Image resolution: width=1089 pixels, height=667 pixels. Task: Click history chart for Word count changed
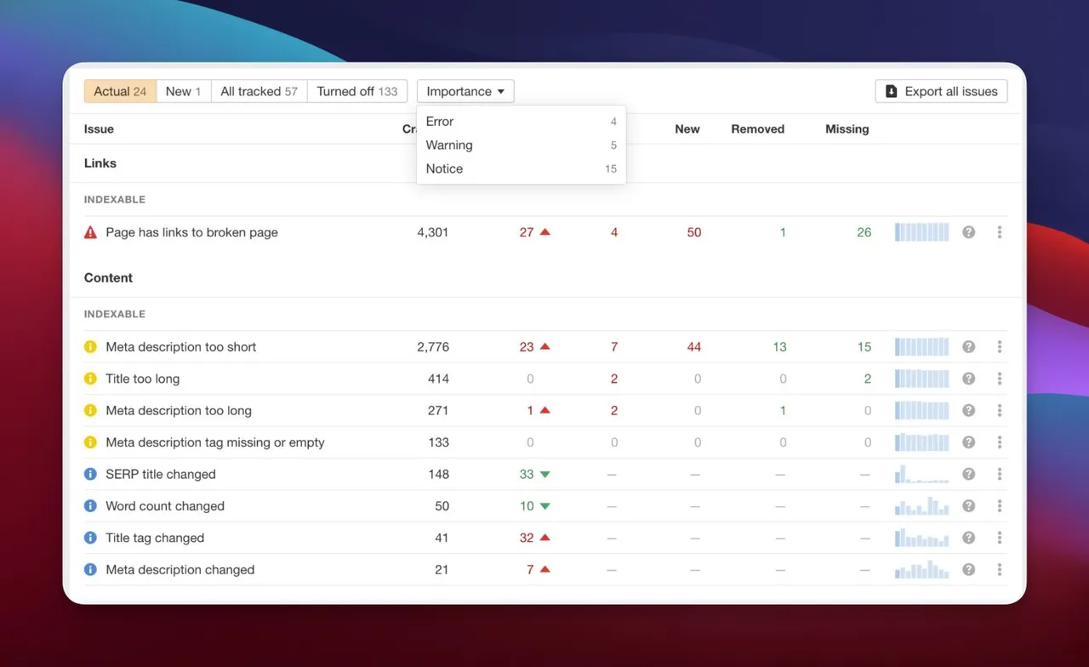(922, 506)
